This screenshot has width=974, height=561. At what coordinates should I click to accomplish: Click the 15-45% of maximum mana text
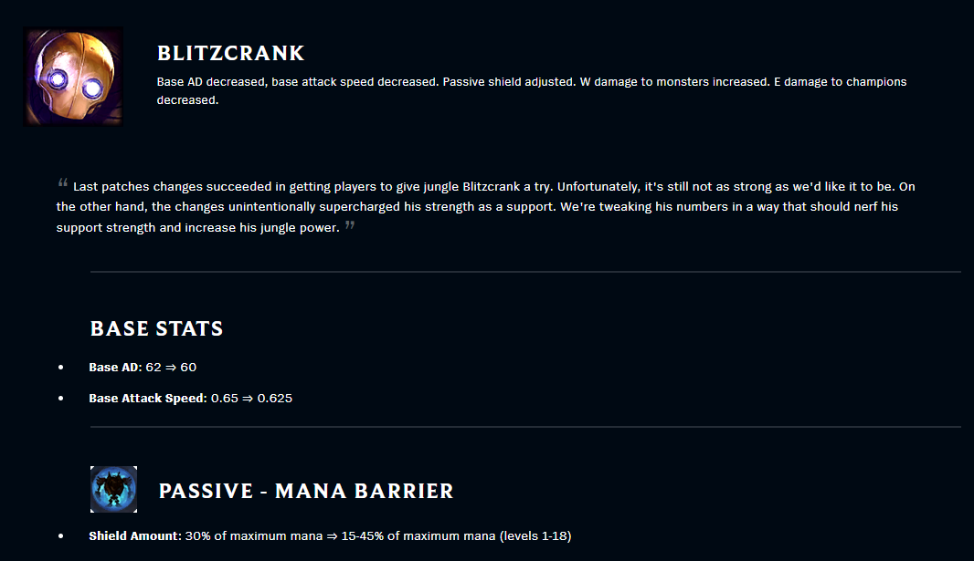[418, 535]
